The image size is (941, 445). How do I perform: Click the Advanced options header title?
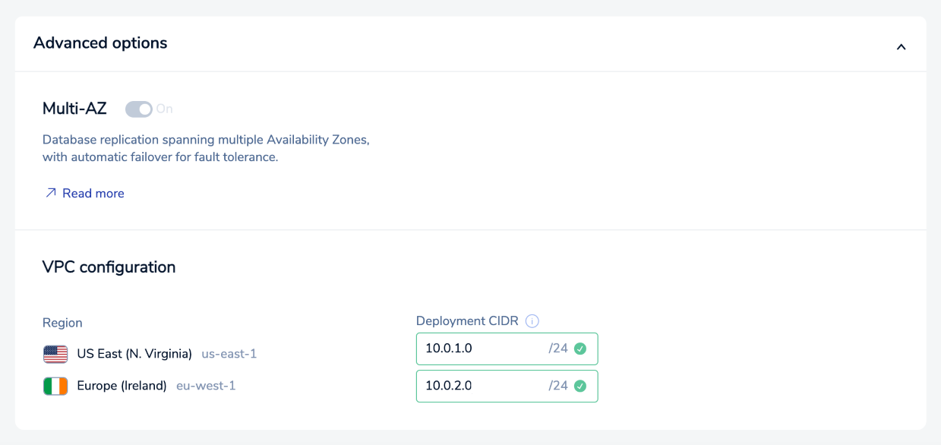click(x=100, y=43)
